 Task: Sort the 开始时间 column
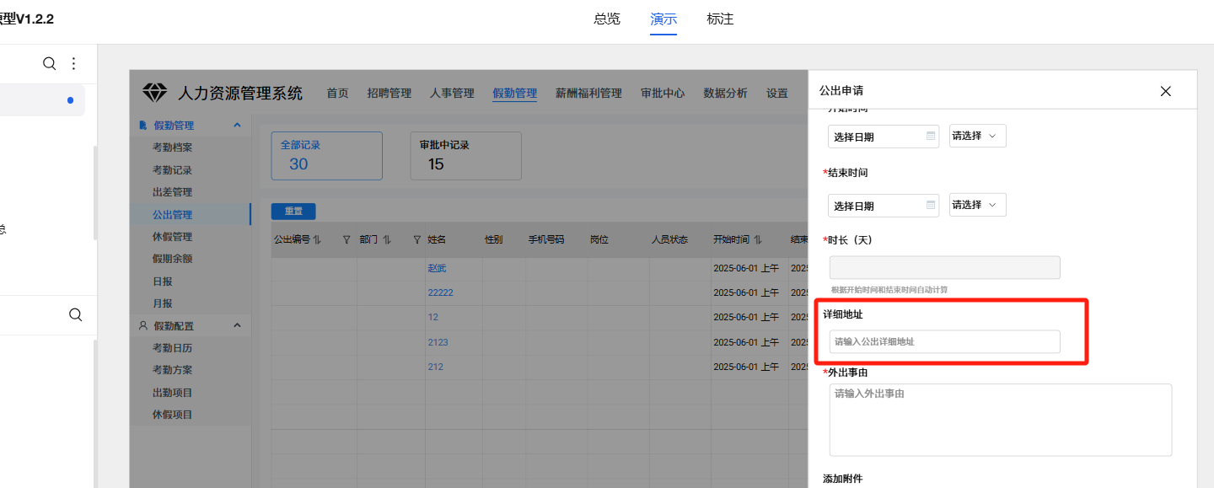click(x=757, y=240)
